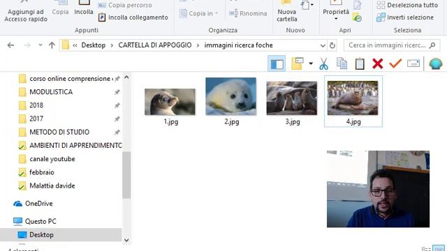Viewport: 447px width, 251px height.
Task: Click the navigation pane scrollbar thumb
Action: point(126,175)
